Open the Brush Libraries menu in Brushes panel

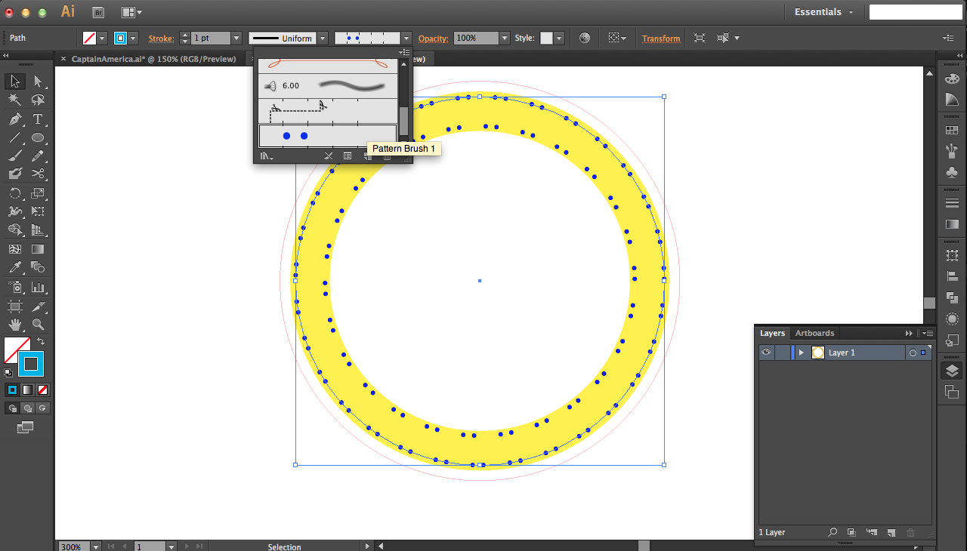264,155
